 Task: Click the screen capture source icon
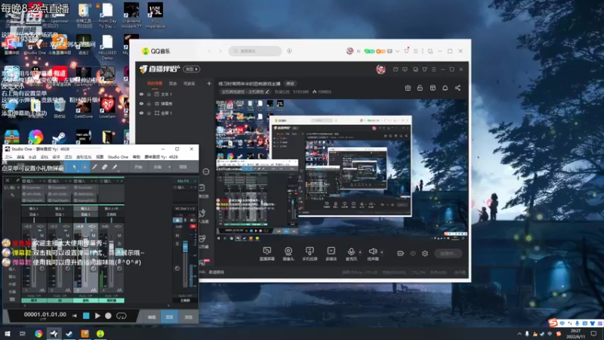267,251
